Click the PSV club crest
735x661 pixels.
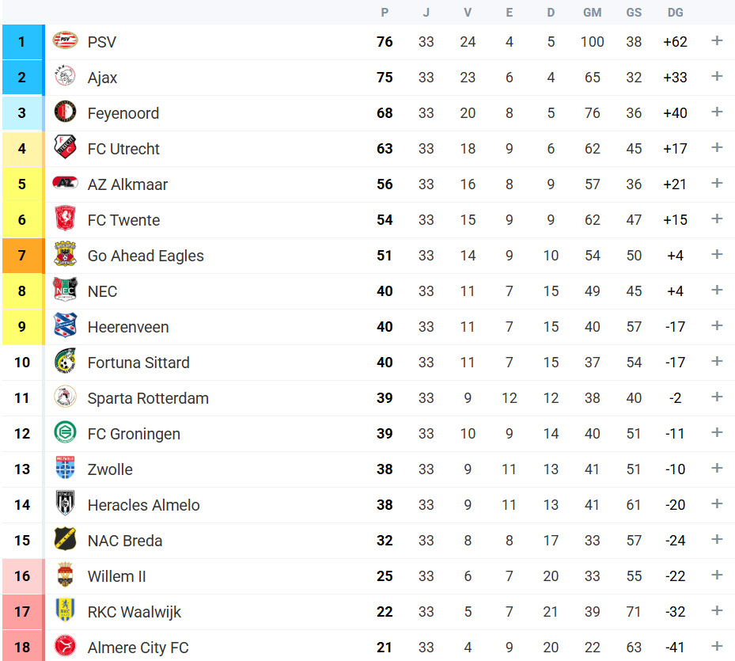click(x=65, y=40)
